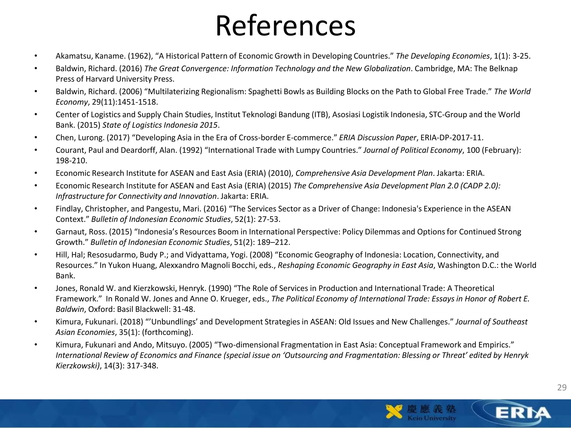Click the Multilaterizing Regionalism reference entry
This screenshot has width=571, height=428.
click(x=293, y=92)
